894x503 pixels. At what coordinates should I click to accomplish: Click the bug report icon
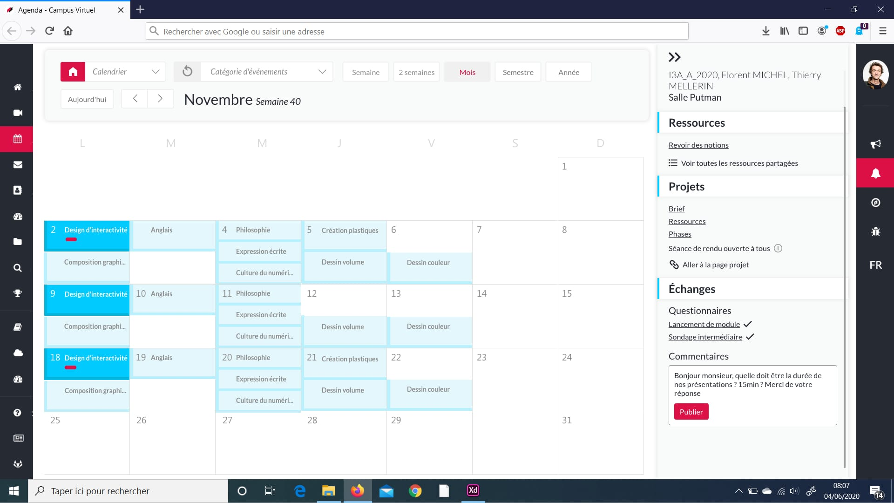pos(875,231)
